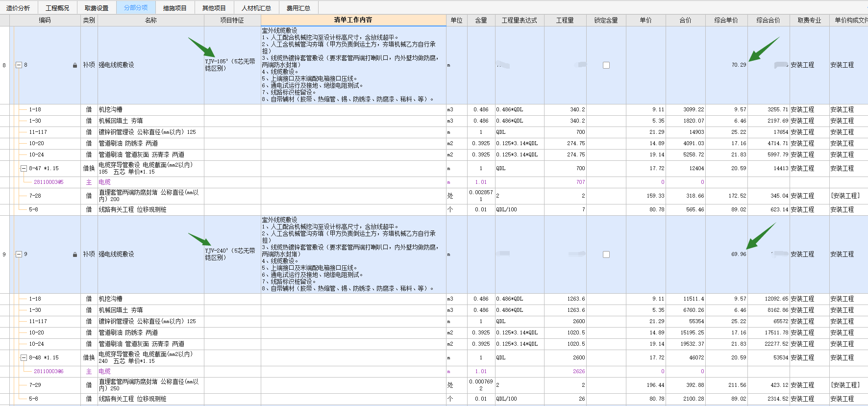Screen dimensions: 868x406
Task: Click lock icon on item 8 row
Action: pos(75,65)
